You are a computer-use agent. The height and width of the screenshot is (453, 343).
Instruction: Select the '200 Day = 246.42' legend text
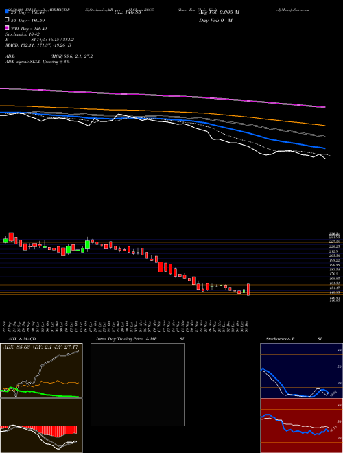point(29,28)
